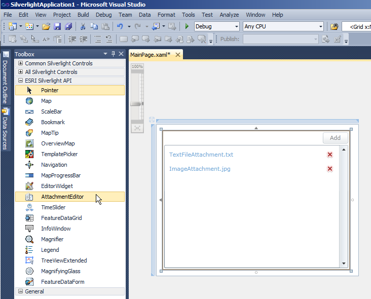The height and width of the screenshot is (299, 371).
Task: Click the designer zoom slider thumb
Action: (137, 104)
